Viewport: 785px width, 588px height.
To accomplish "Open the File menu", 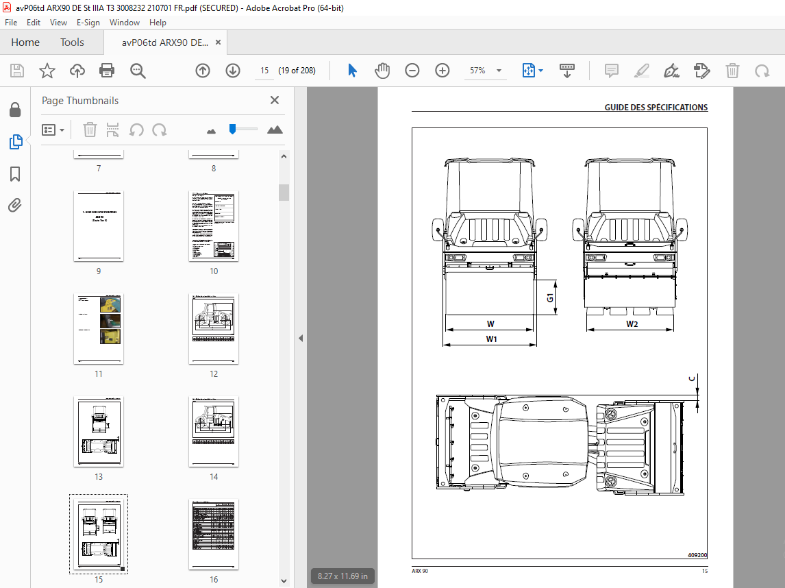I will point(11,23).
